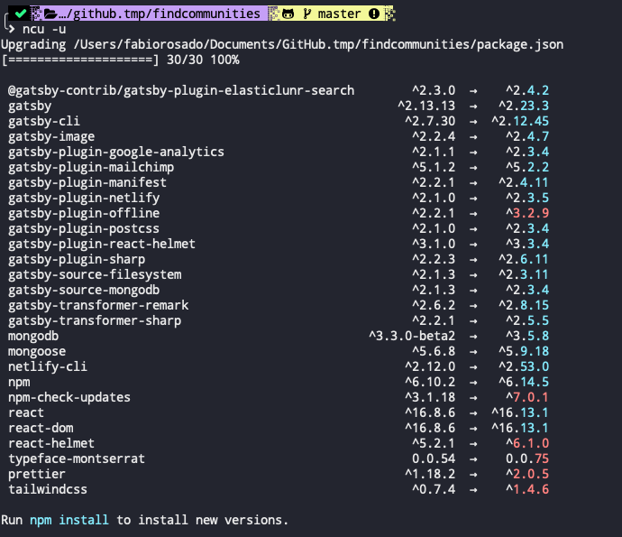Click the highlighted 'npm install' command text
The image size is (622, 537).
point(69,520)
